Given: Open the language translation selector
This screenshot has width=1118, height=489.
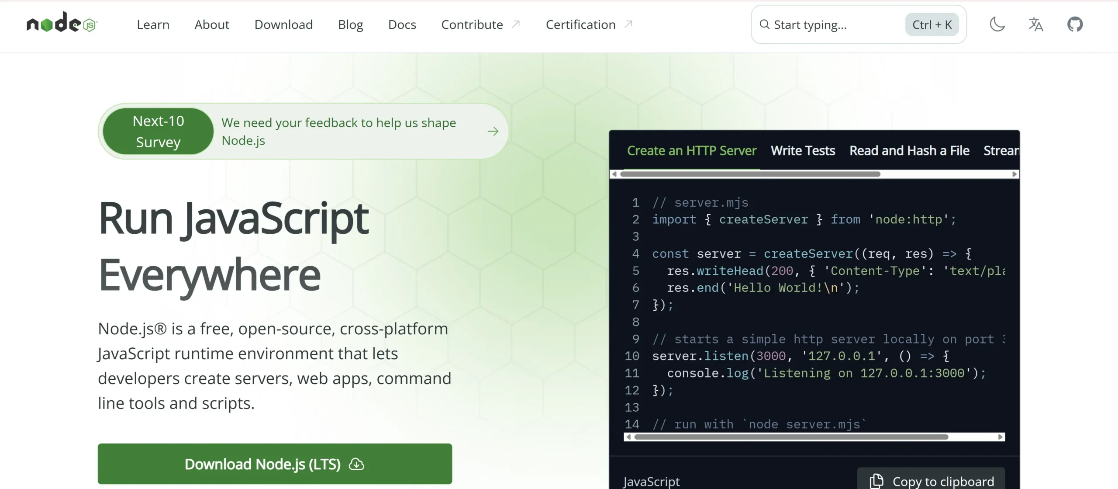Looking at the screenshot, I should (1036, 24).
